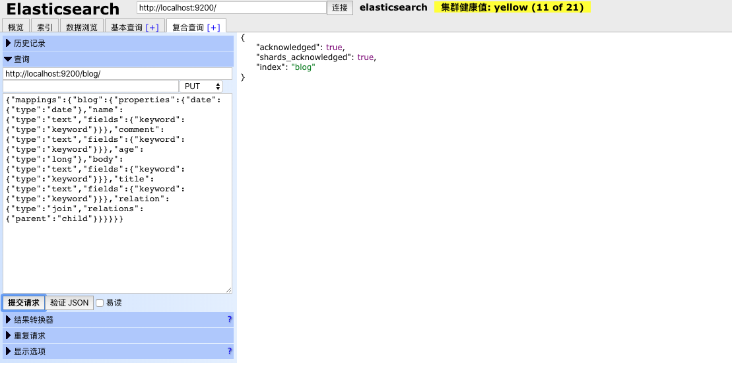This screenshot has height=390, width=732.
Task: Open the 数据浏览 tab
Action: click(82, 27)
